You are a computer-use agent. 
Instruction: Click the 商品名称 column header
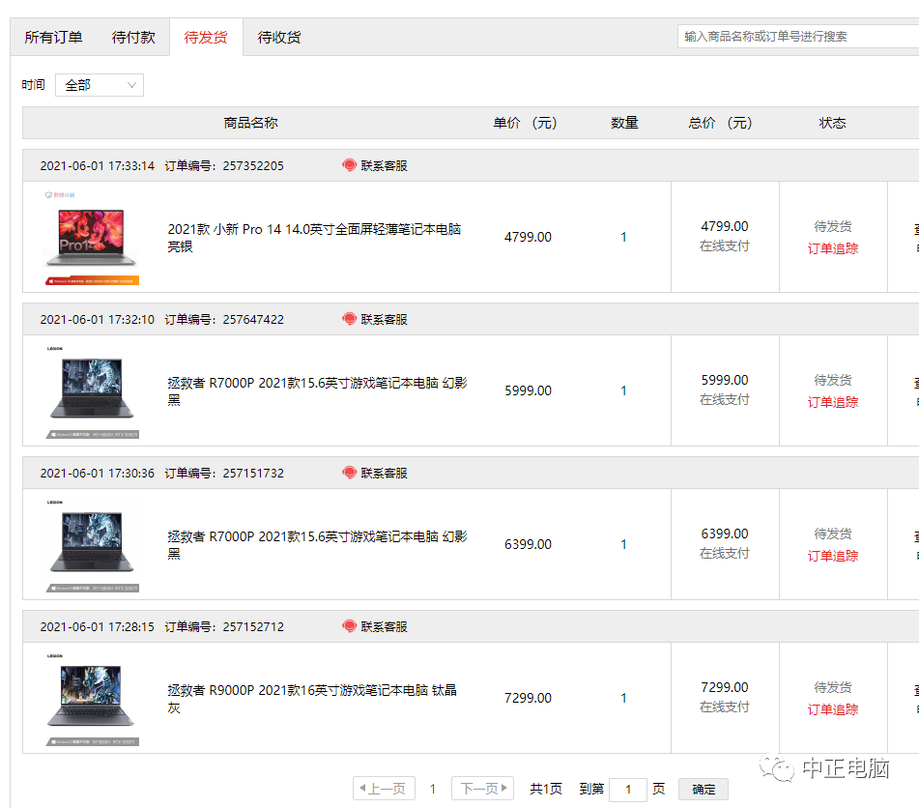pos(251,123)
